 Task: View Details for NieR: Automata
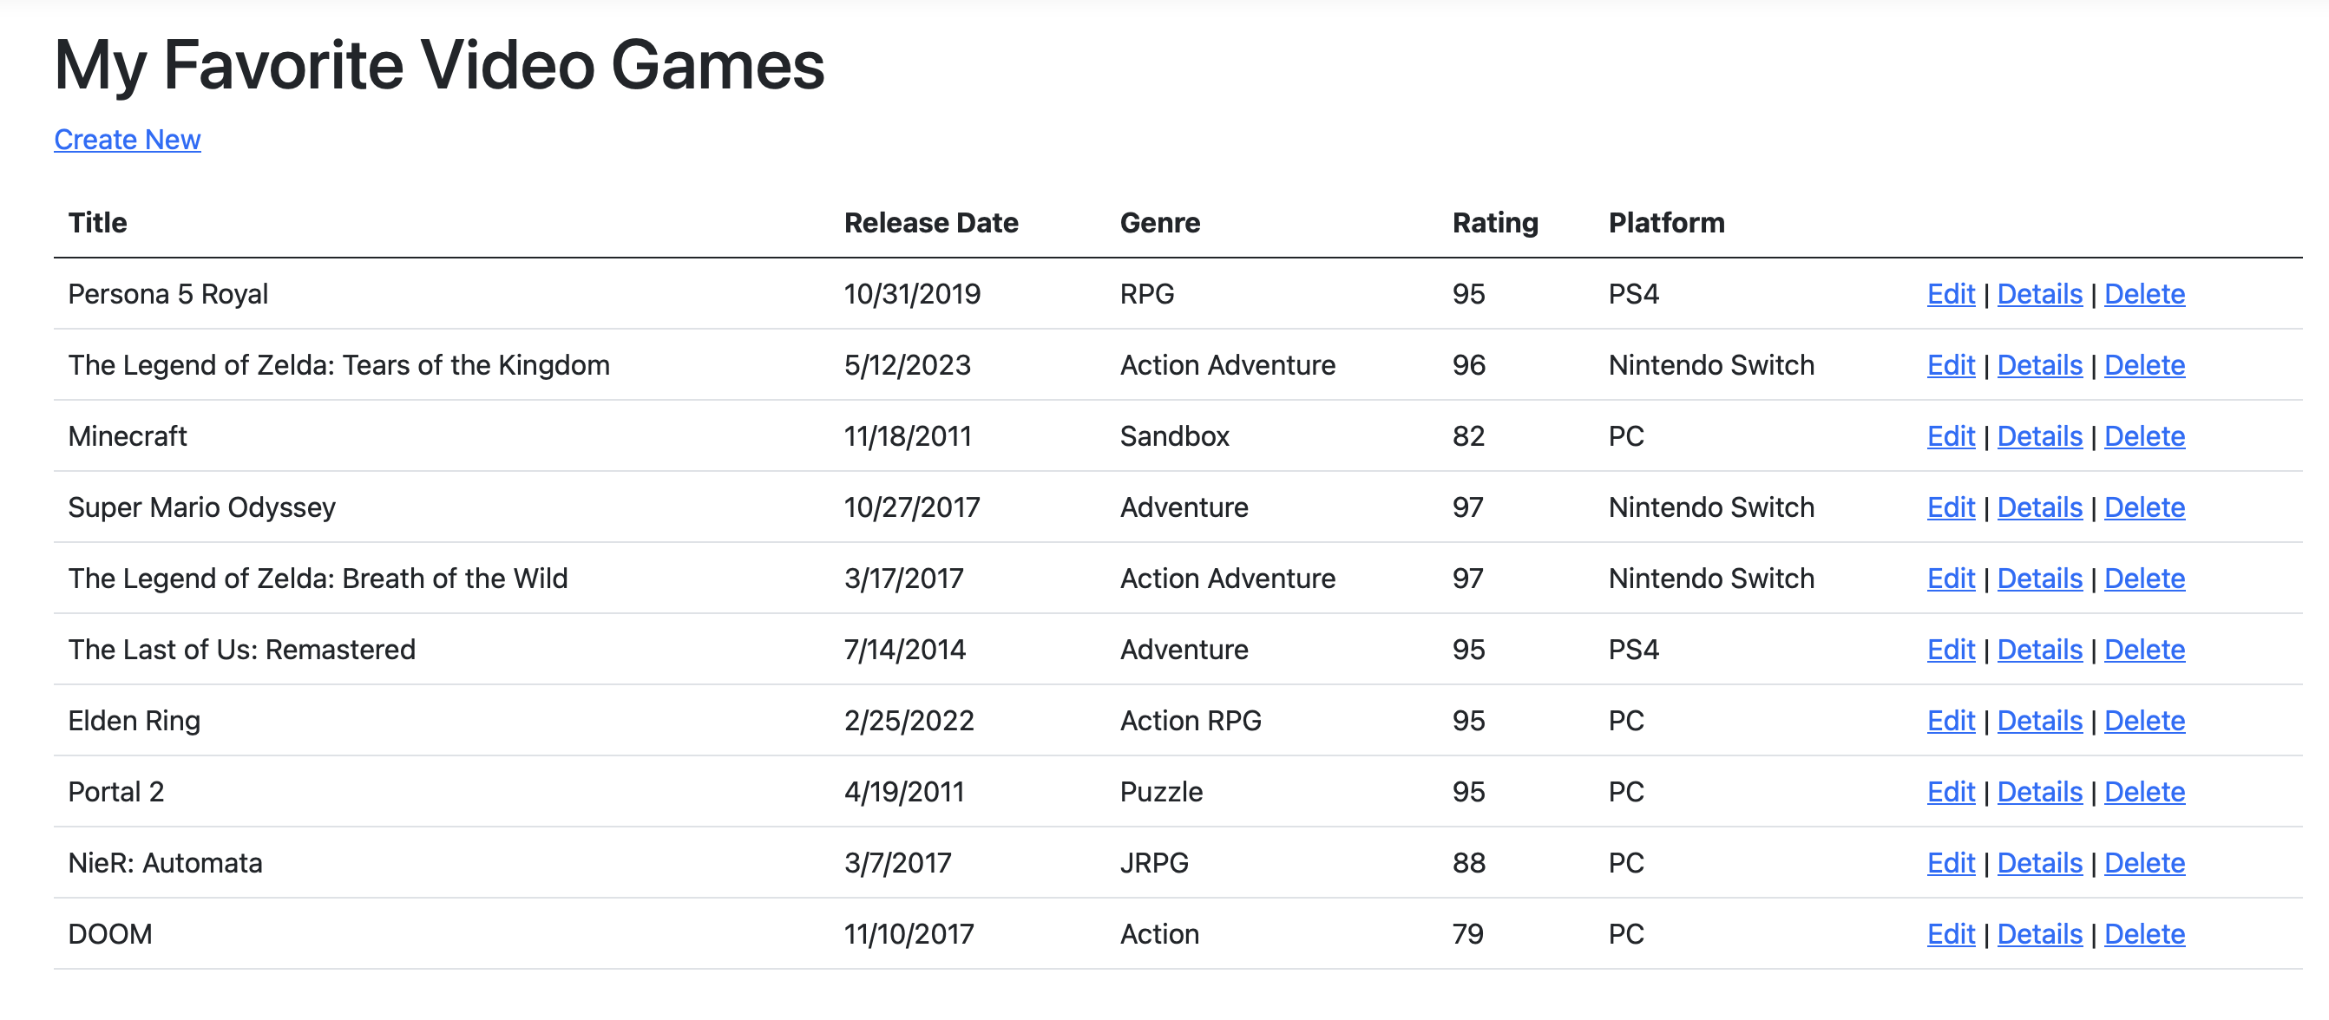[x=2039, y=863]
